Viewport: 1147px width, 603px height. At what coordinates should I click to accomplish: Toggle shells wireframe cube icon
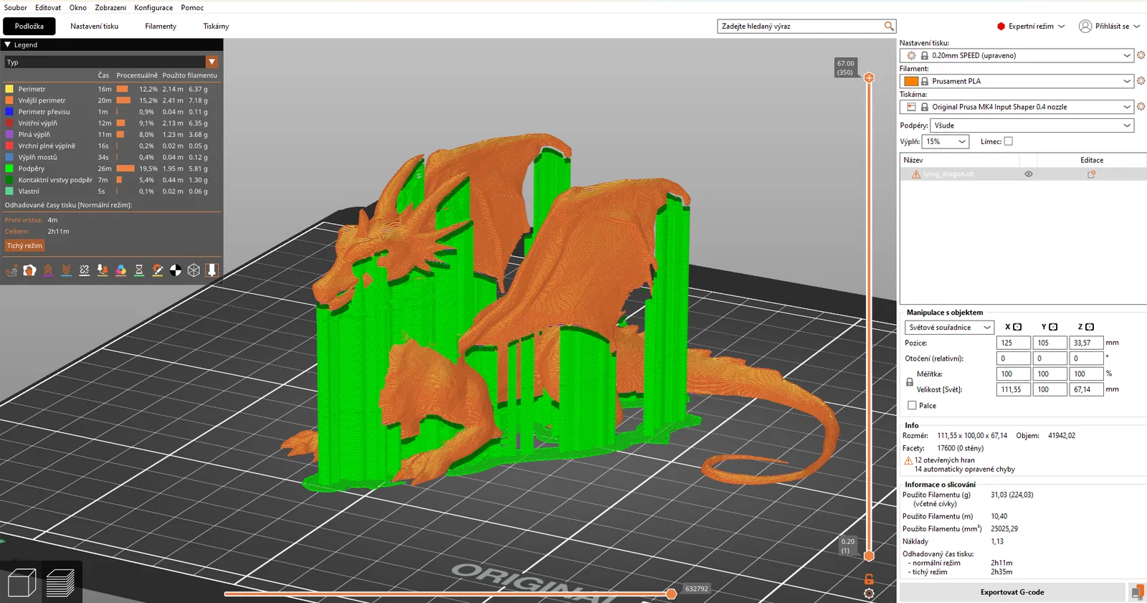click(194, 270)
